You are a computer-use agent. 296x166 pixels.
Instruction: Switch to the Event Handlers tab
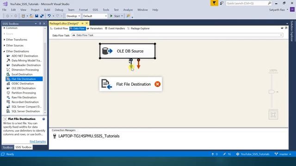pyautogui.click(x=115, y=29)
